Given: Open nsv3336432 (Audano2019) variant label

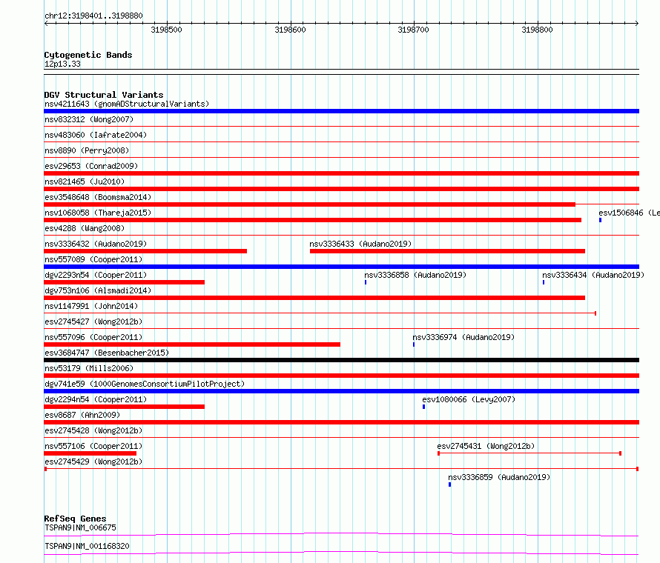Looking at the screenshot, I should click(x=96, y=244).
